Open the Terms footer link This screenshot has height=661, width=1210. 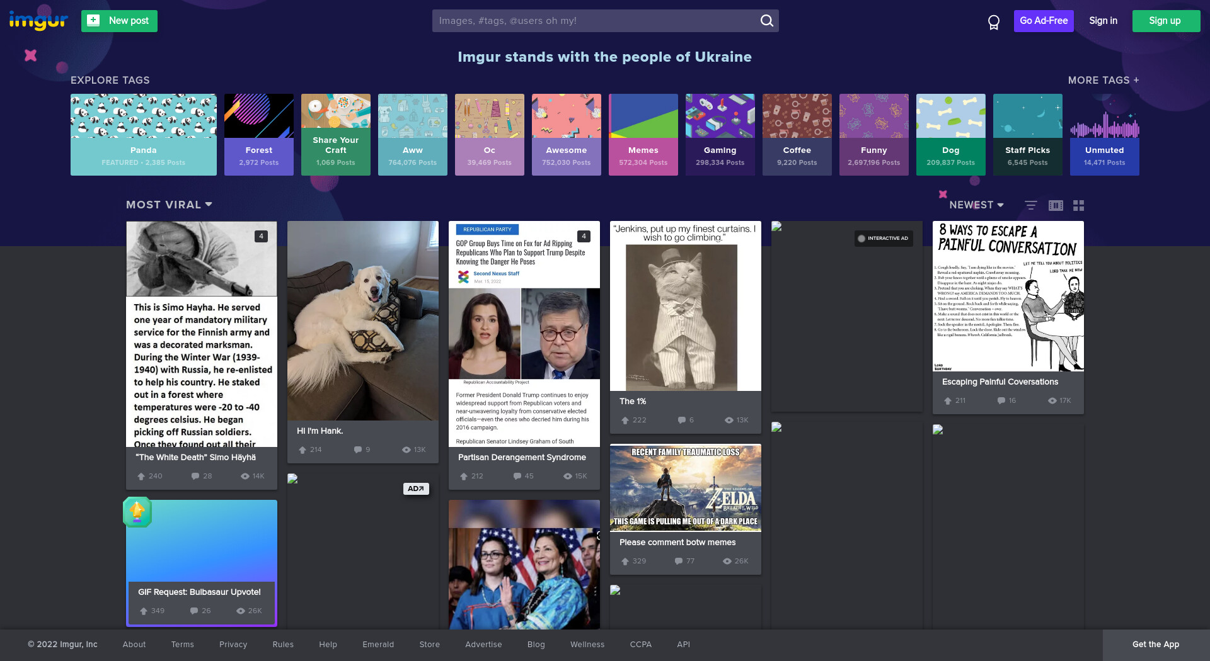point(183,645)
